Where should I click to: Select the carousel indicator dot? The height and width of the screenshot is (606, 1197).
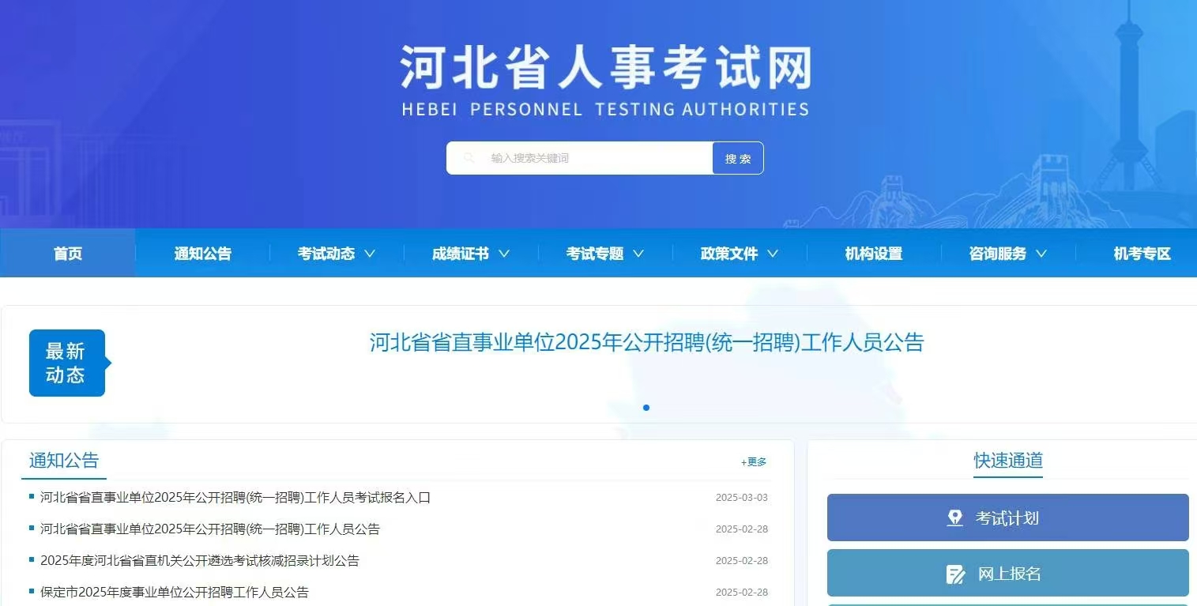(646, 408)
